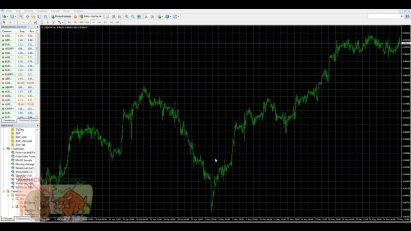411x231 pixels.
Task: Select USDJPY row in Market Watch
Action: pyautogui.click(x=19, y=49)
